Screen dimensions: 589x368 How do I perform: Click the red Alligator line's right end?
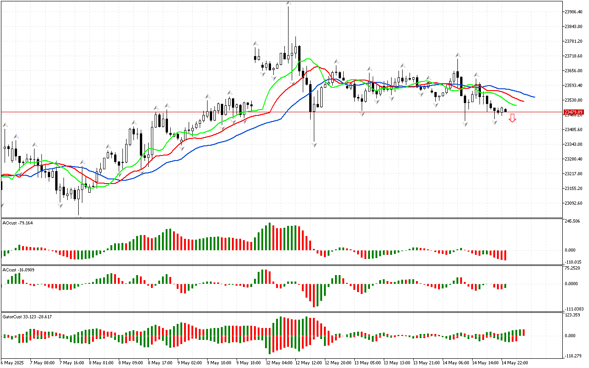(523, 101)
